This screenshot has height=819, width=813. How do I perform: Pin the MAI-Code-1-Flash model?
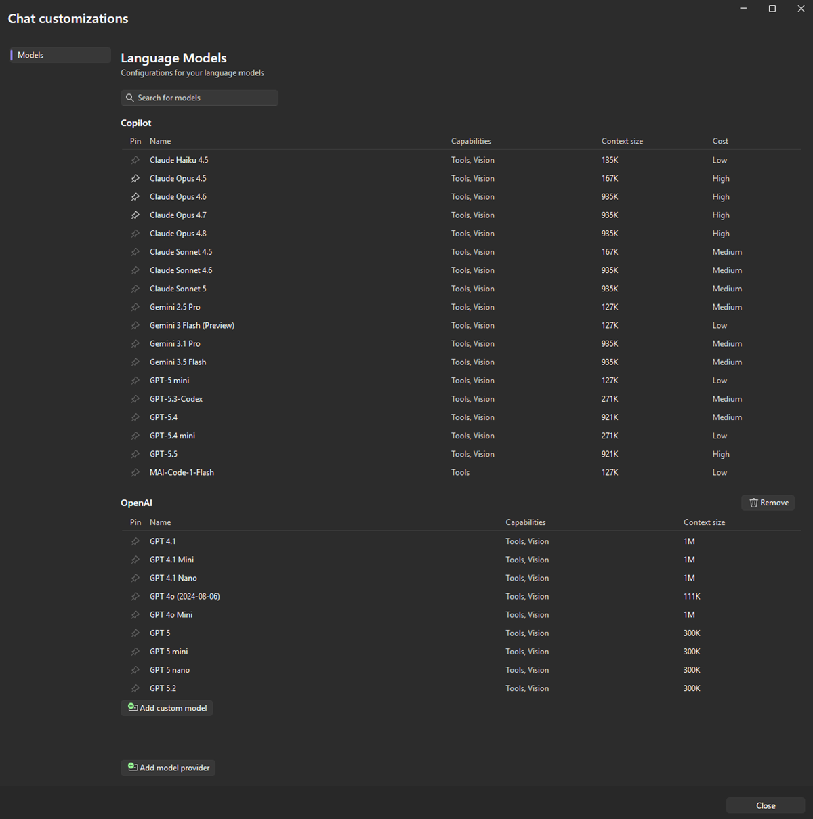(x=135, y=472)
